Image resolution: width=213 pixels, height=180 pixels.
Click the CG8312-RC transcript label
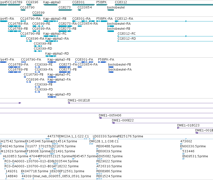127,34
